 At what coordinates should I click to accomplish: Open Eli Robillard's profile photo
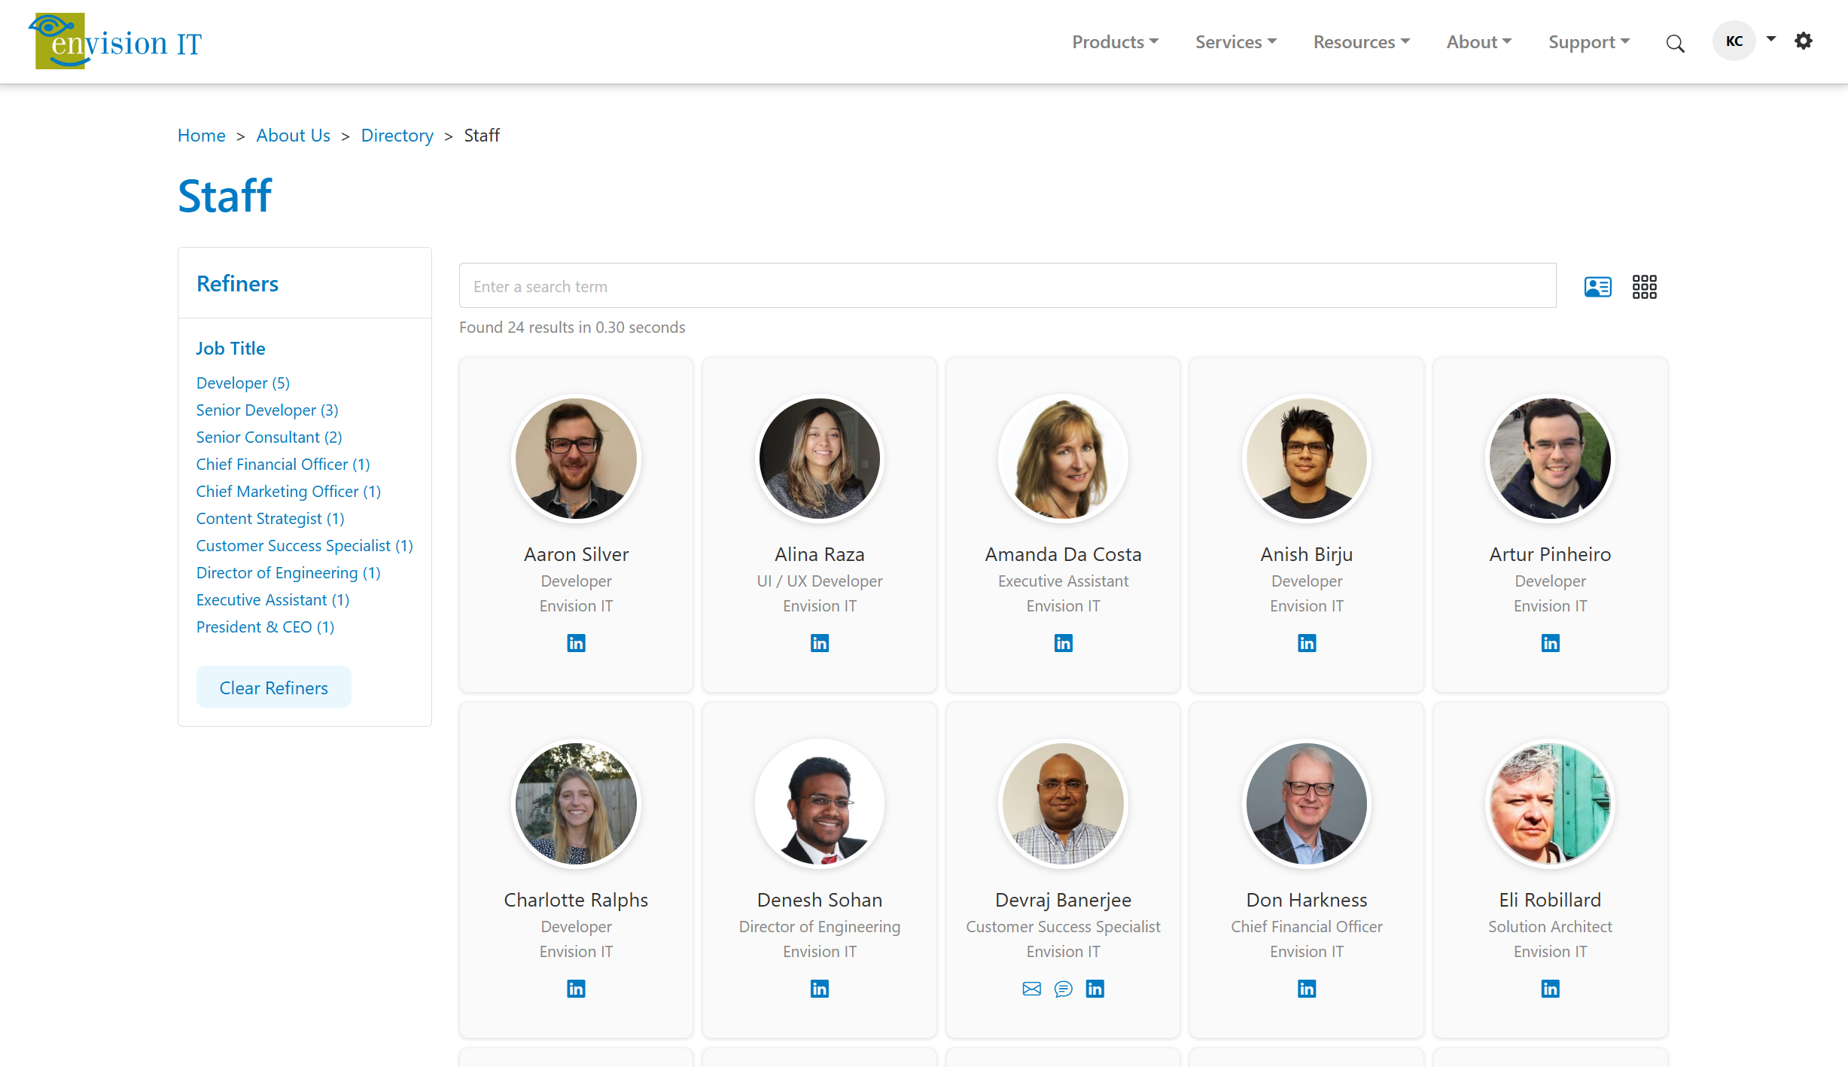pyautogui.click(x=1550, y=804)
